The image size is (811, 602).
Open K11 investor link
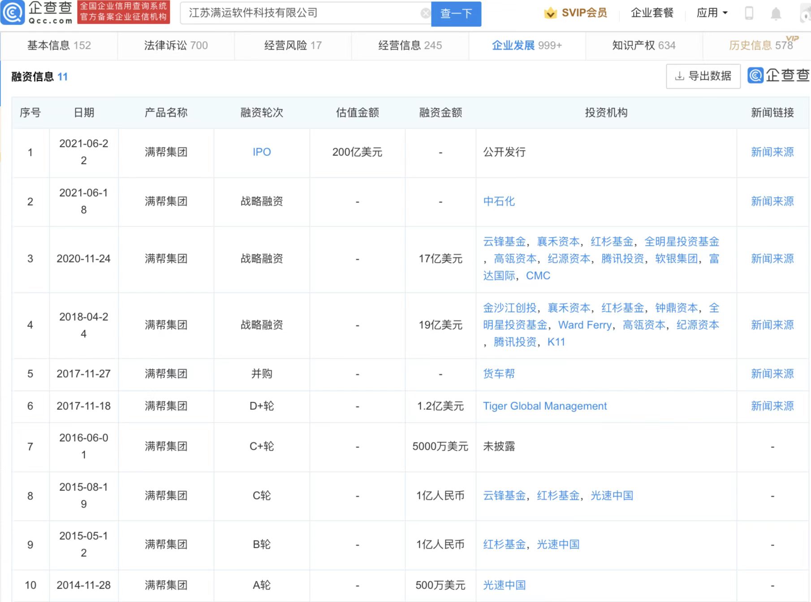tap(556, 342)
